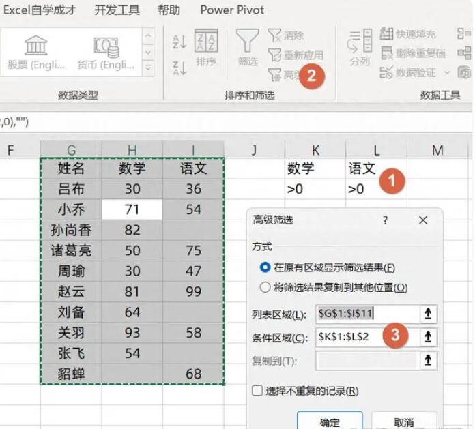This screenshot has height=429, width=475.
Task: Click Remove Duplicates (删除重复值)
Action: click(x=414, y=53)
